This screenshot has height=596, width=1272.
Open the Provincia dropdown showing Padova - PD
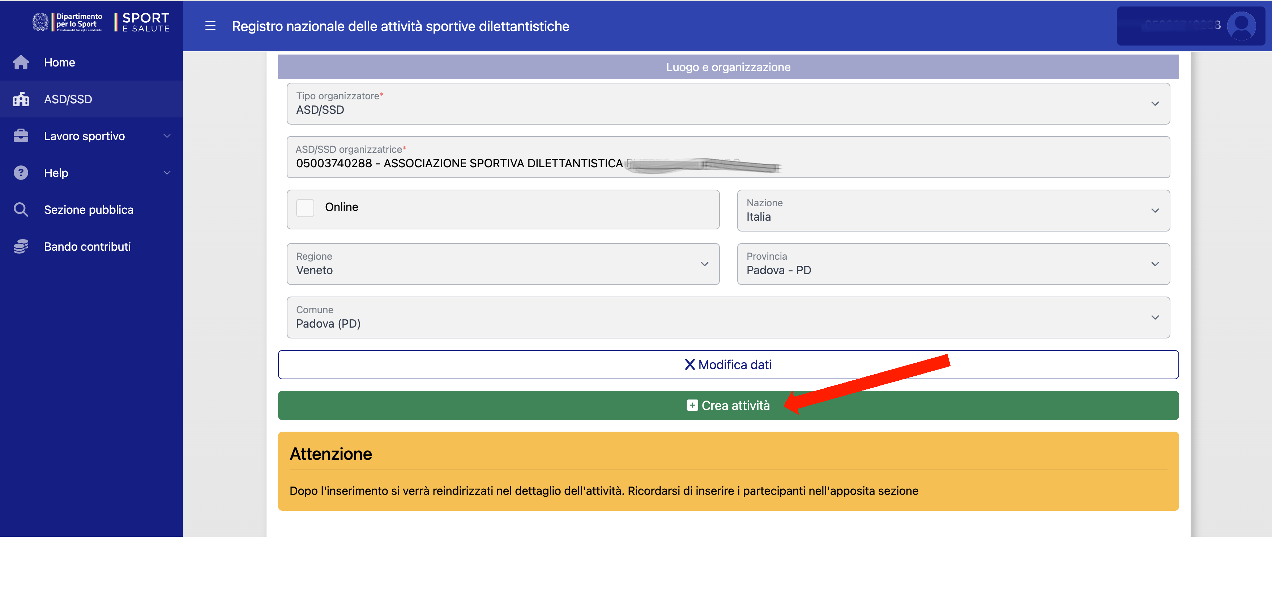click(953, 264)
